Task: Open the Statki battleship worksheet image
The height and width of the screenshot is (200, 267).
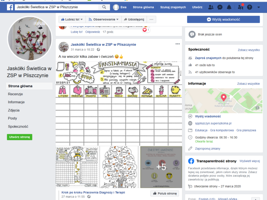Action: pos(77,167)
